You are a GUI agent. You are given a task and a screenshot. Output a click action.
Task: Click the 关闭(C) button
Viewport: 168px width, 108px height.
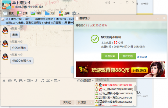pos(67,102)
